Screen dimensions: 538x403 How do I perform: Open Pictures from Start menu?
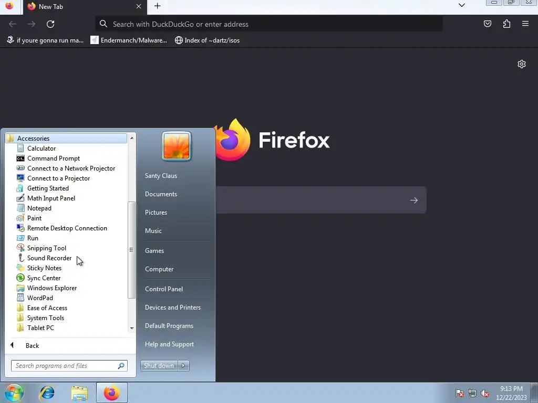coord(156,213)
